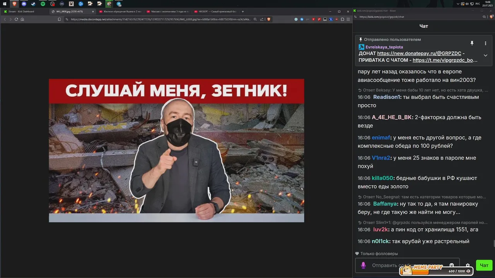Switch the РУС keyboard language indicator
Viewport: 495px width, 278px height.
coord(478,4)
